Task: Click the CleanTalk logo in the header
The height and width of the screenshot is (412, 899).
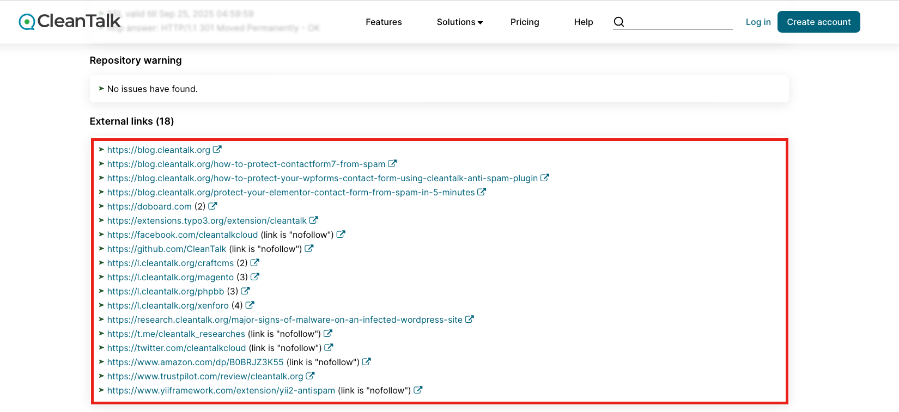Action: pyautogui.click(x=70, y=22)
